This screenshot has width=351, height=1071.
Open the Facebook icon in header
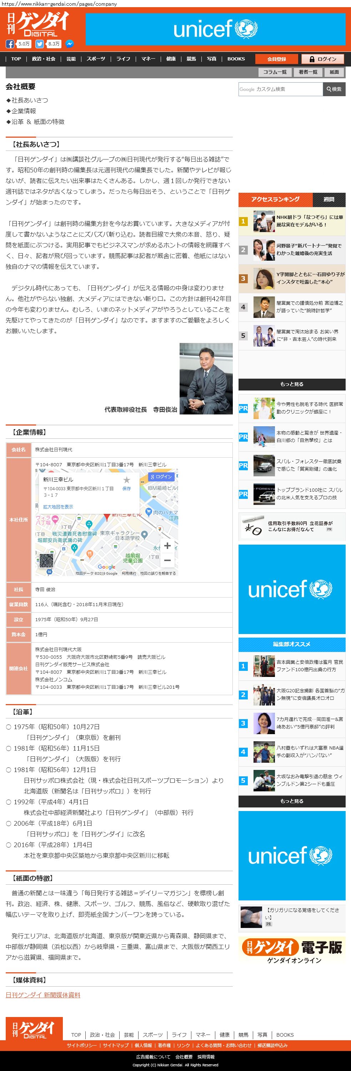(10, 44)
